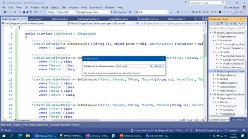
Task: Switch to the DataContext.cs tab
Action: click(x=176, y=19)
